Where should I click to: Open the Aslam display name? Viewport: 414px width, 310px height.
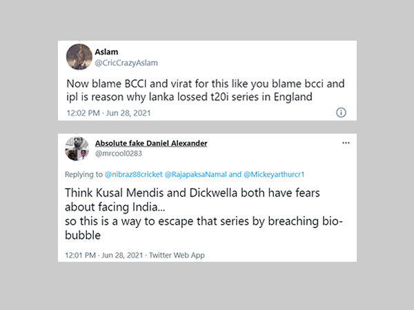point(105,52)
